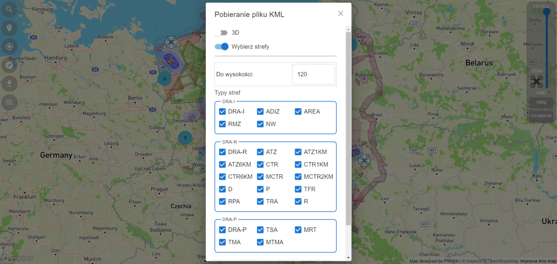
Task: Uncheck the TMA checkbox
Action: 222,242
